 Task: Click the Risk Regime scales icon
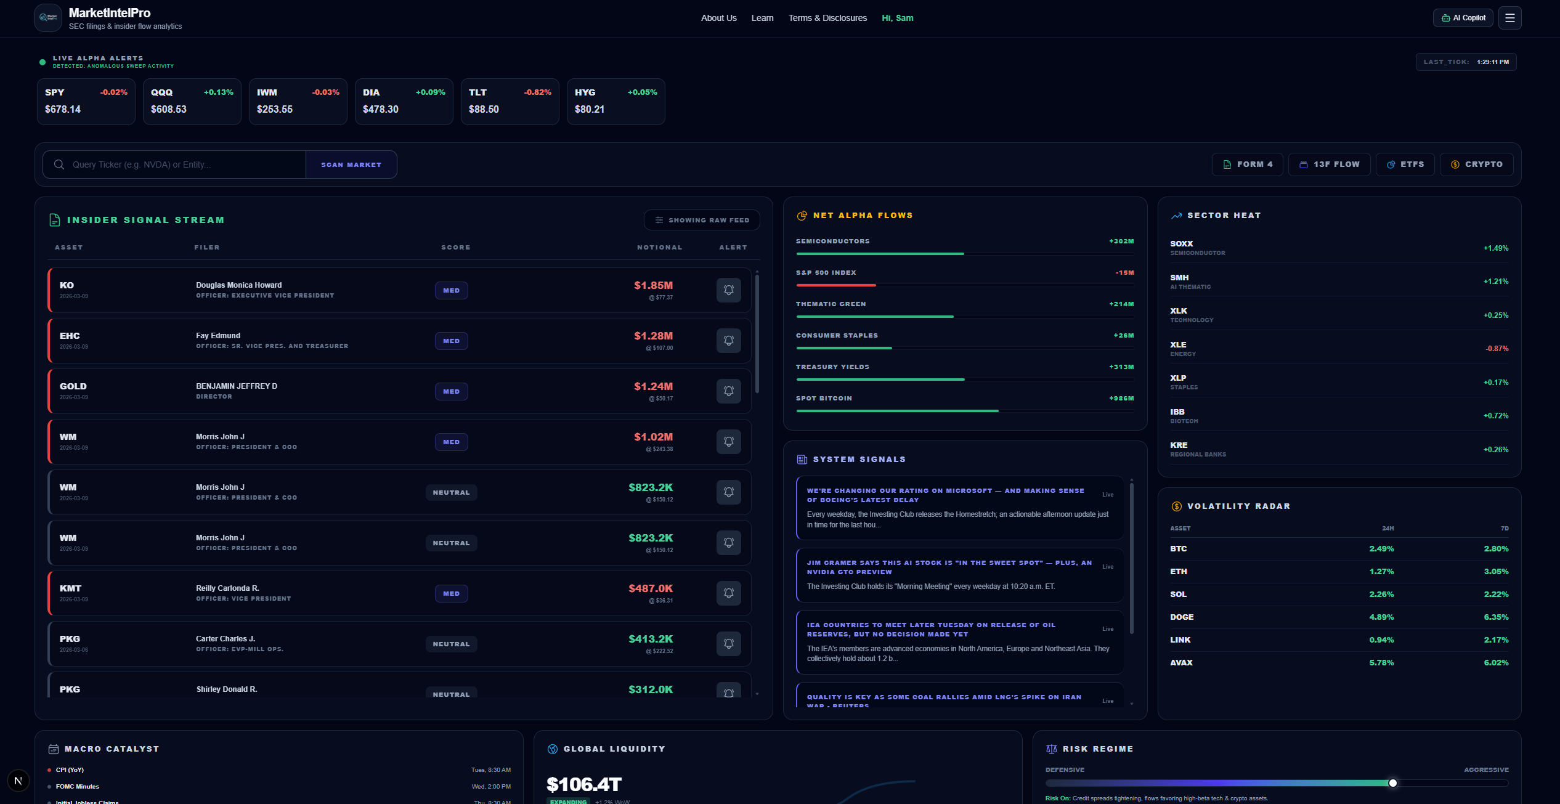[x=1052, y=749]
